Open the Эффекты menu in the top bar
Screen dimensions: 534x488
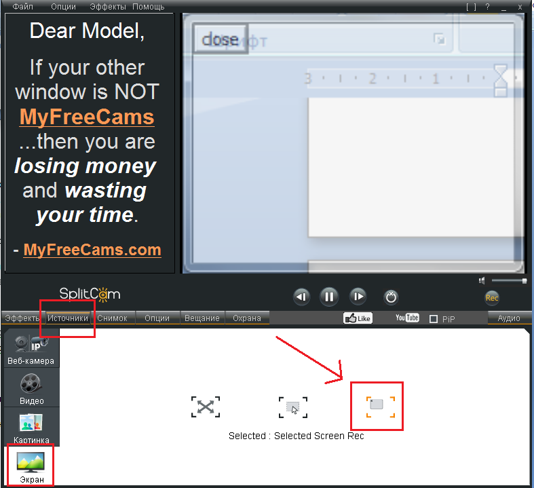click(x=108, y=7)
